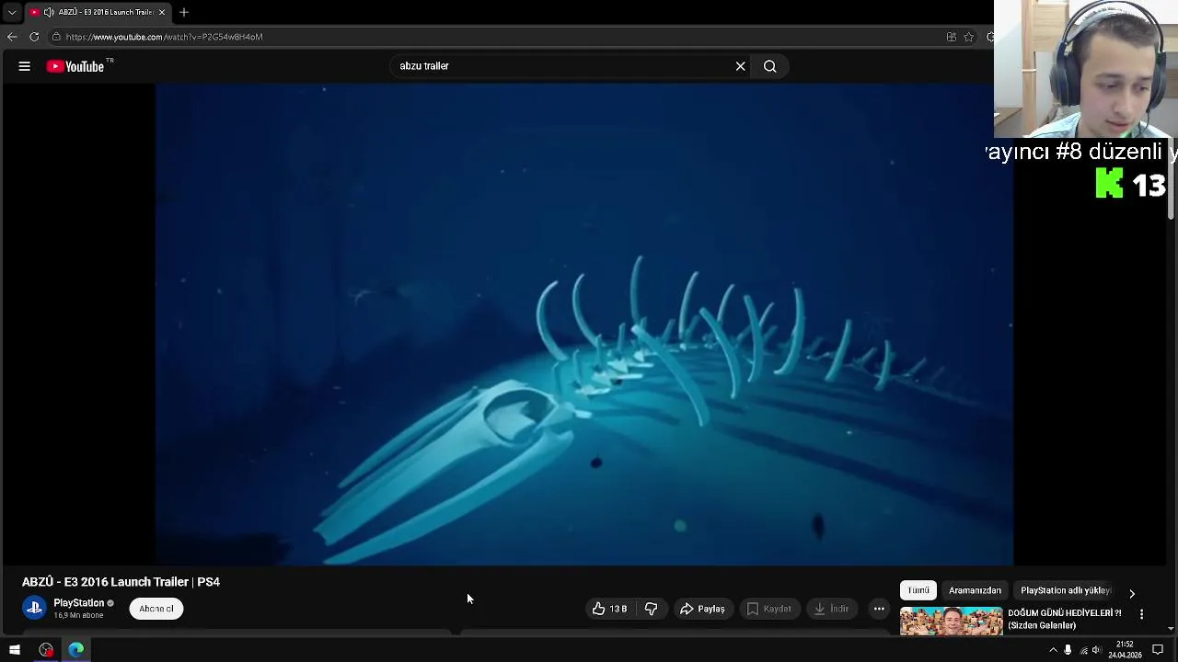Viewport: 1178px width, 662px height.
Task: Click the 13 B like count
Action: click(x=618, y=609)
